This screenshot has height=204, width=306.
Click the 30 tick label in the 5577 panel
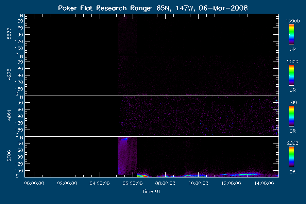[20, 21]
